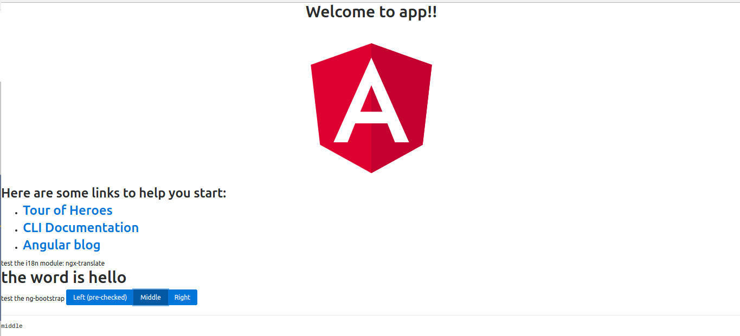Viewport: 740px width, 336px height.
Task: Click the 'test the ng-bootstrap' label
Action: pos(33,298)
